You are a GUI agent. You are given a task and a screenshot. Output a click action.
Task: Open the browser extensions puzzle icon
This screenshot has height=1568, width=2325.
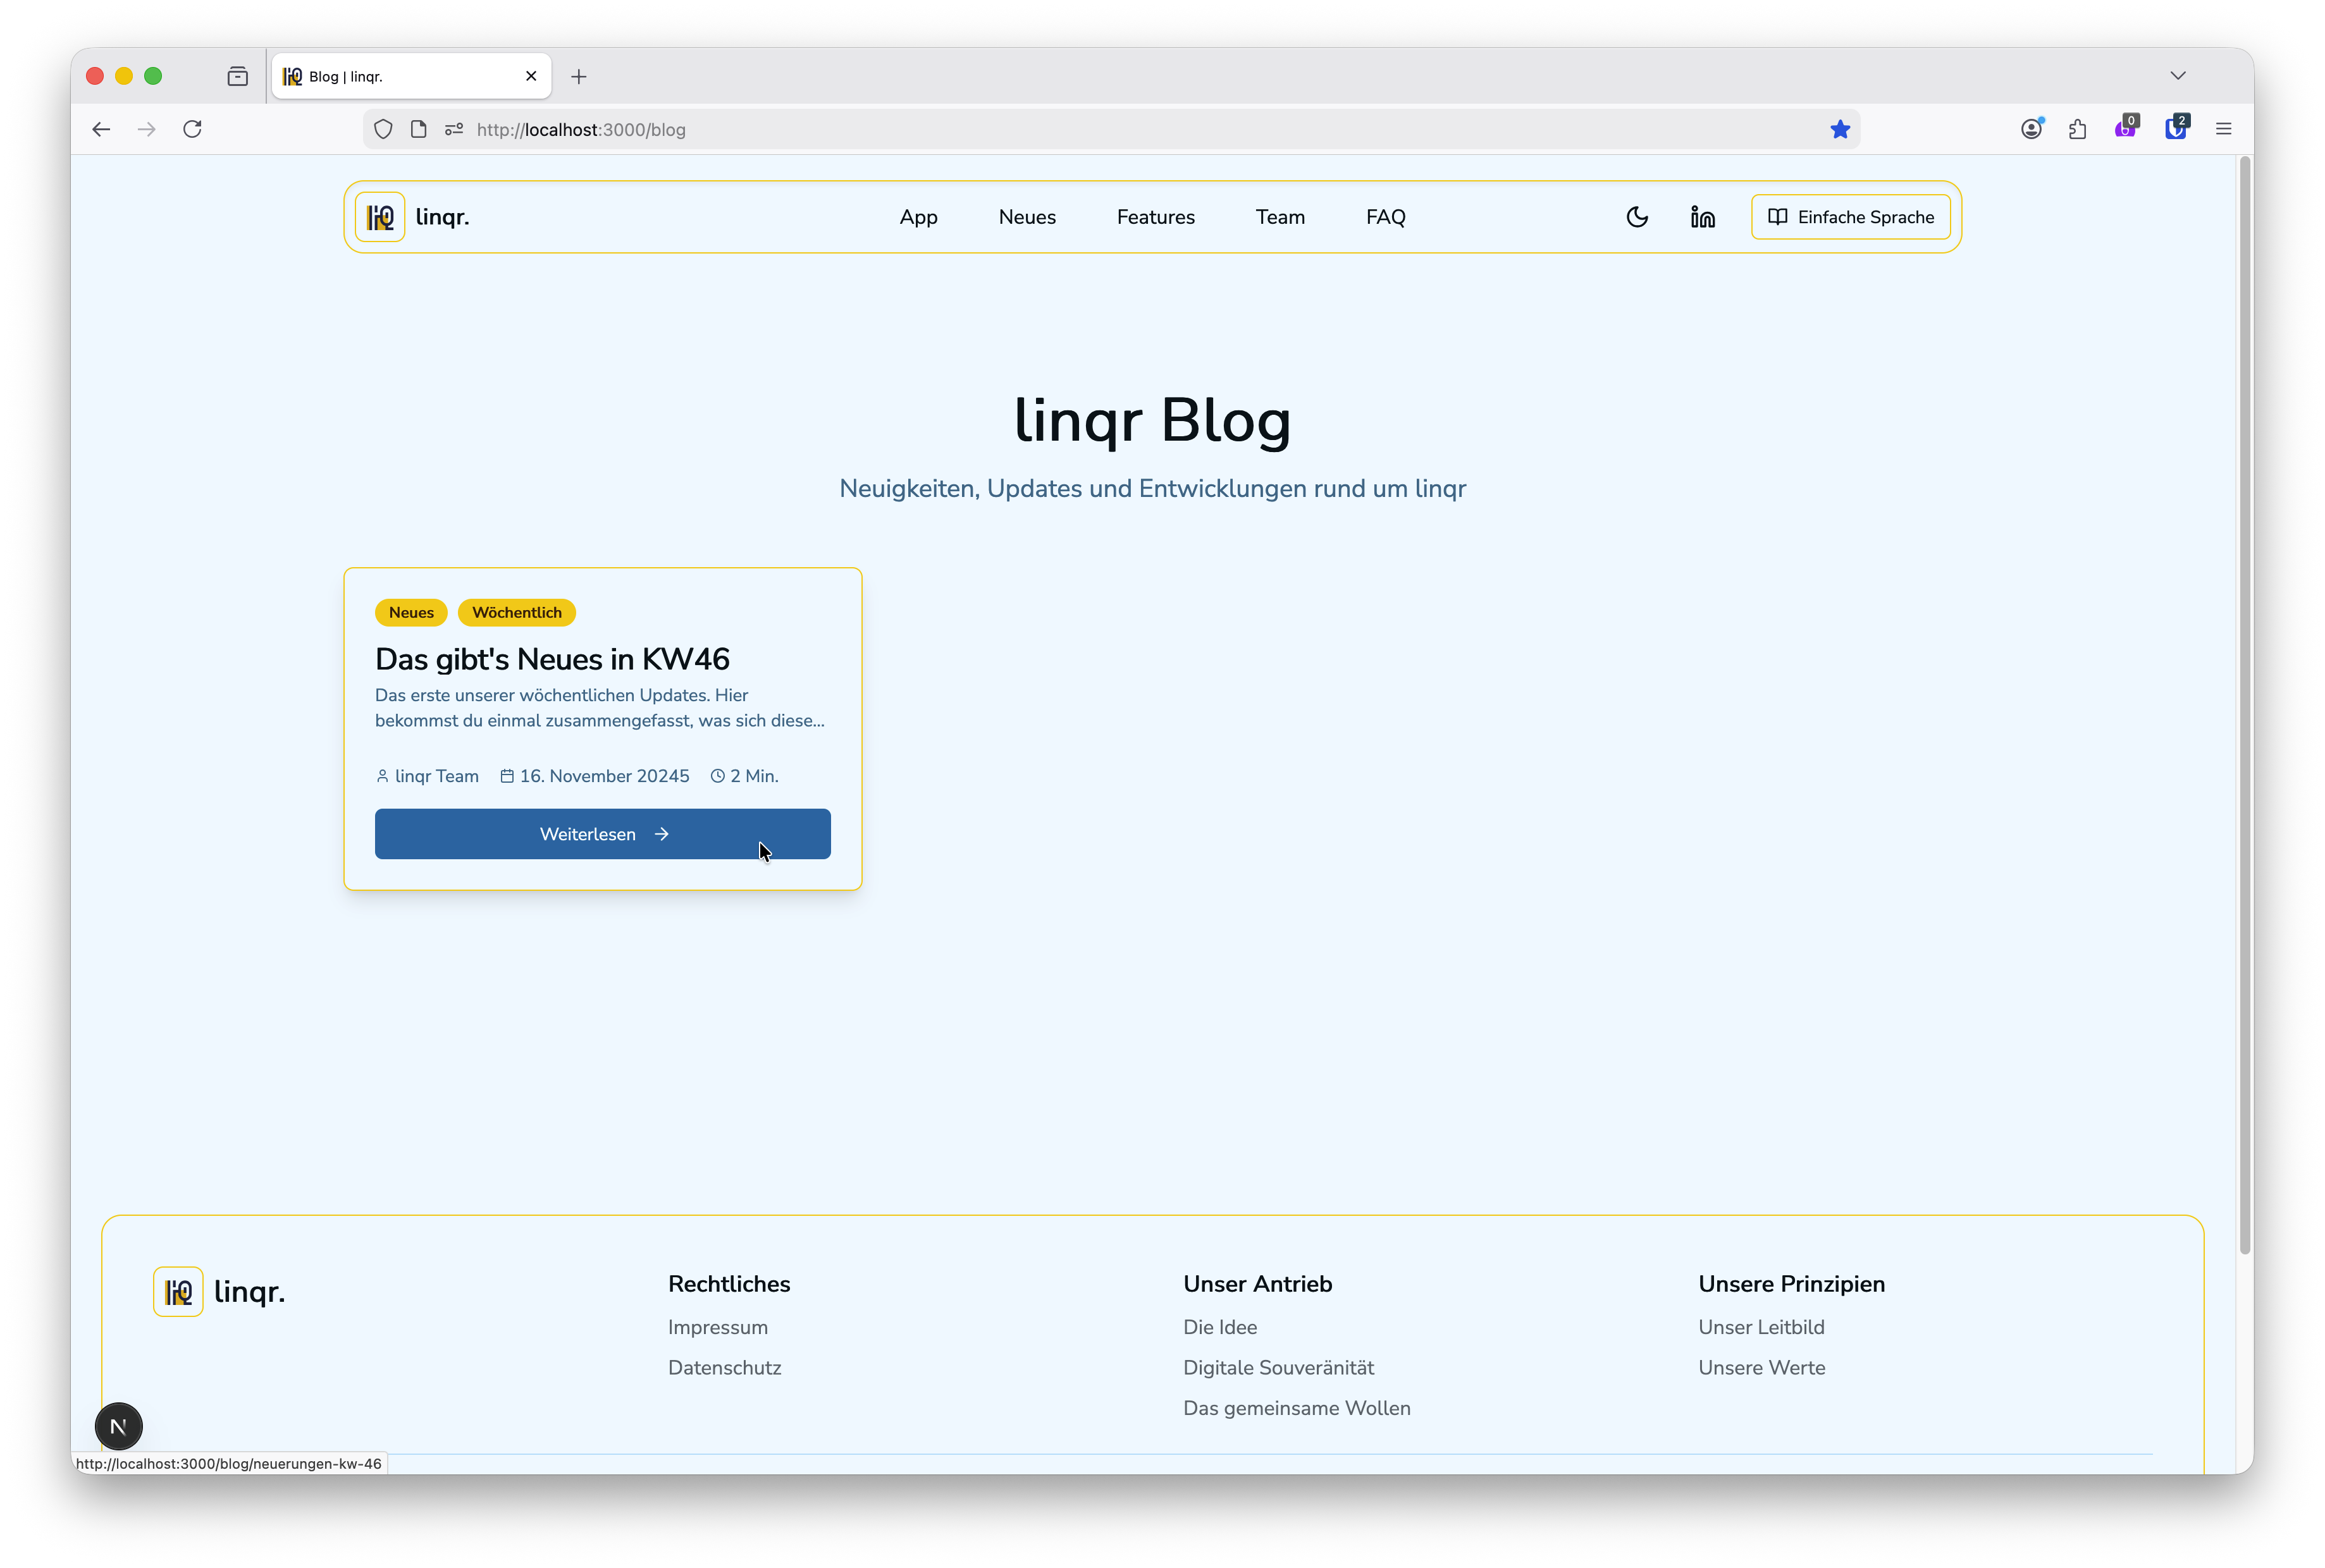pos(2077,128)
